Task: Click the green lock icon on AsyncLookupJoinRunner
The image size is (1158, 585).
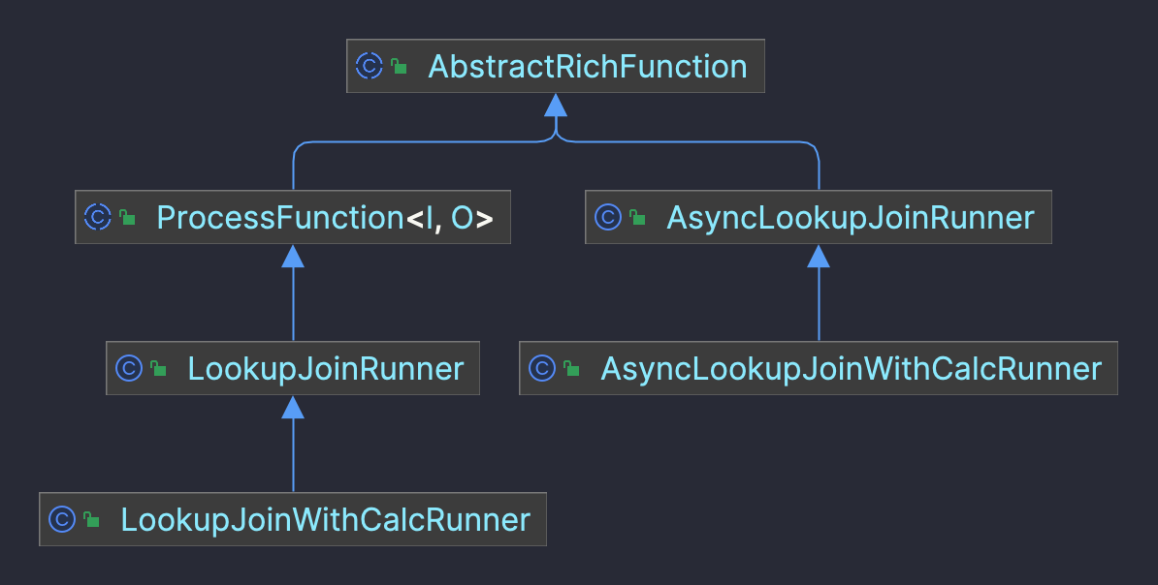Action: point(637,218)
